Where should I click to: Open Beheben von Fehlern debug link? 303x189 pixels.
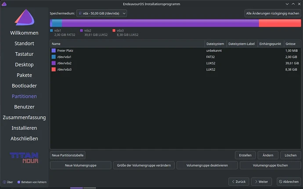pyautogui.click(x=32, y=182)
